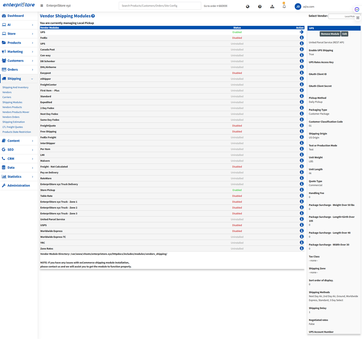The width and height of the screenshot is (362, 339).
Task: Collapse the Shipping sidebar section
Action: point(18,79)
